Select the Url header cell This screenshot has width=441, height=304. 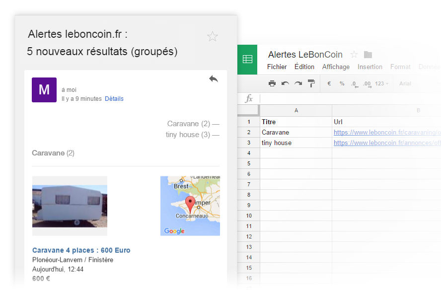(386, 122)
